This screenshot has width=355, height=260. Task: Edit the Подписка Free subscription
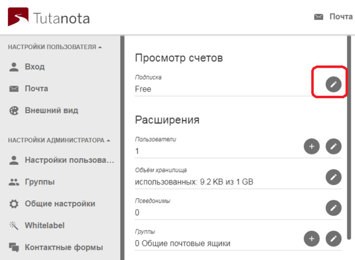pos(333,84)
